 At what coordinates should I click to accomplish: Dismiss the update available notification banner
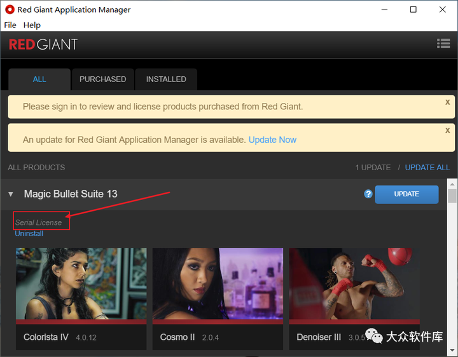(x=447, y=130)
